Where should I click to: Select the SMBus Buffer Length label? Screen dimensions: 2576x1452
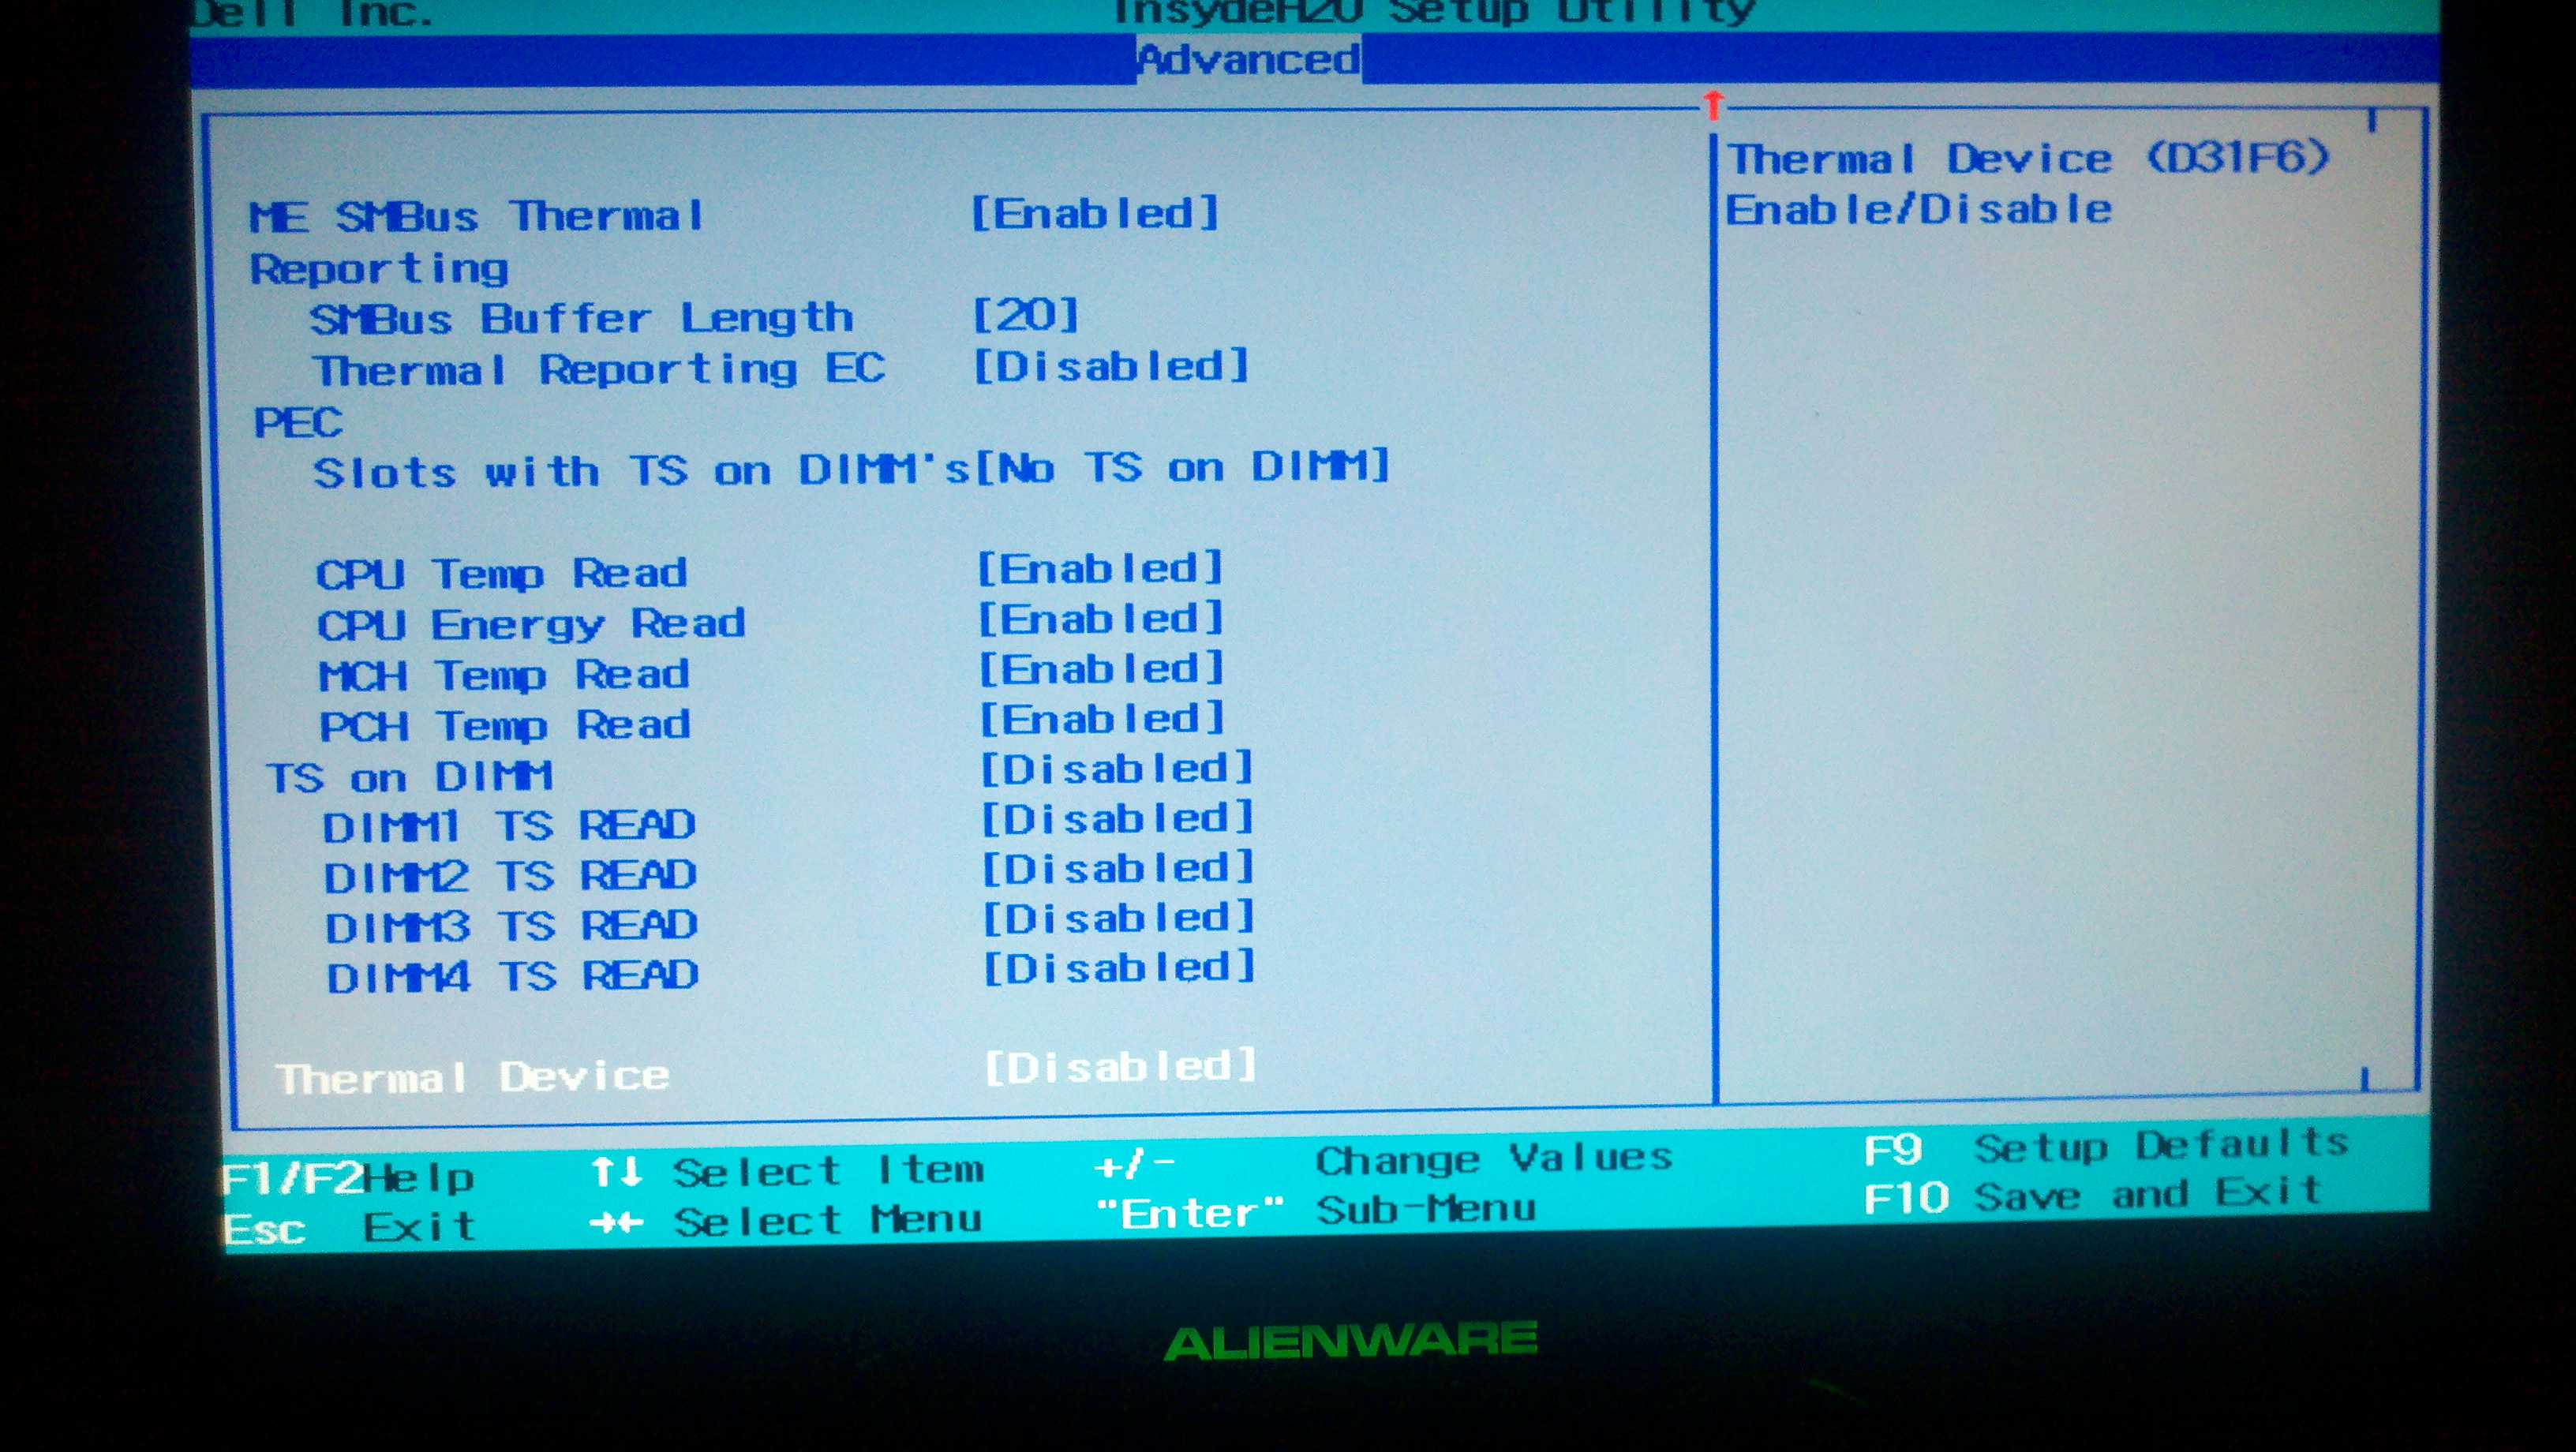582,319
